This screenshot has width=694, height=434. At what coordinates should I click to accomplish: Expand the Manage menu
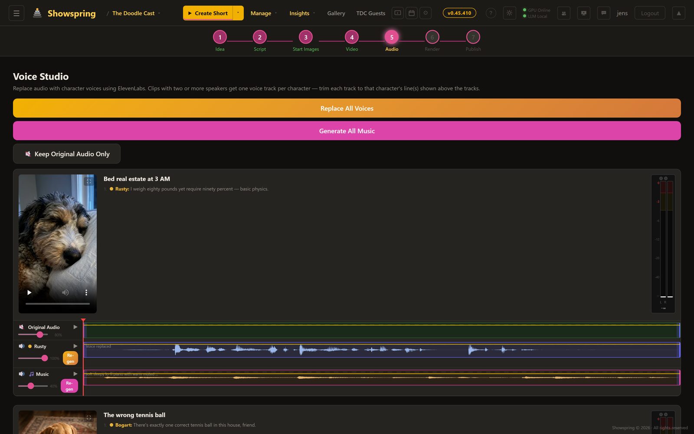click(x=264, y=13)
